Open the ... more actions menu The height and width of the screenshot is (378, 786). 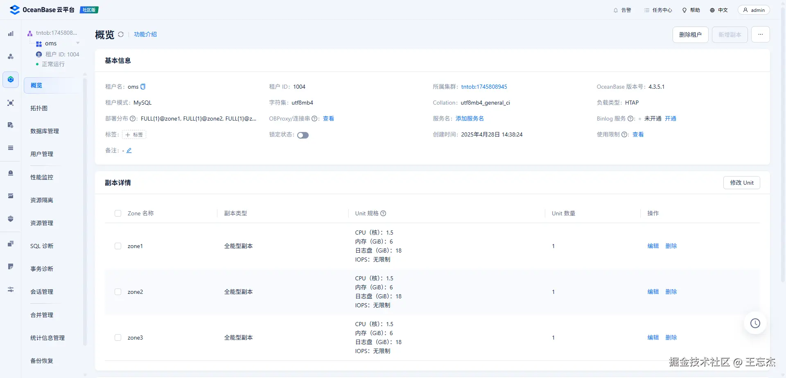click(x=761, y=35)
